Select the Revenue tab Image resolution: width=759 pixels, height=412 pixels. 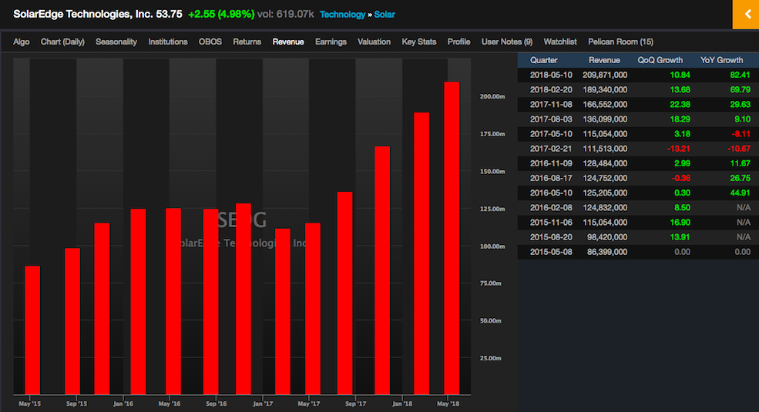point(288,42)
